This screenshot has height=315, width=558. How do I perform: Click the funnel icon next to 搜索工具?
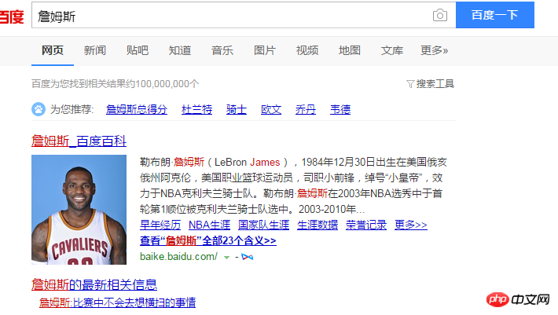(410, 84)
